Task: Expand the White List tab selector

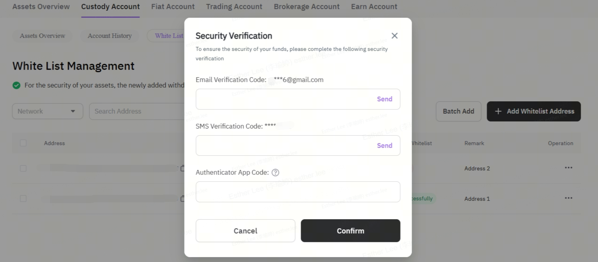Action: pyautogui.click(x=170, y=36)
